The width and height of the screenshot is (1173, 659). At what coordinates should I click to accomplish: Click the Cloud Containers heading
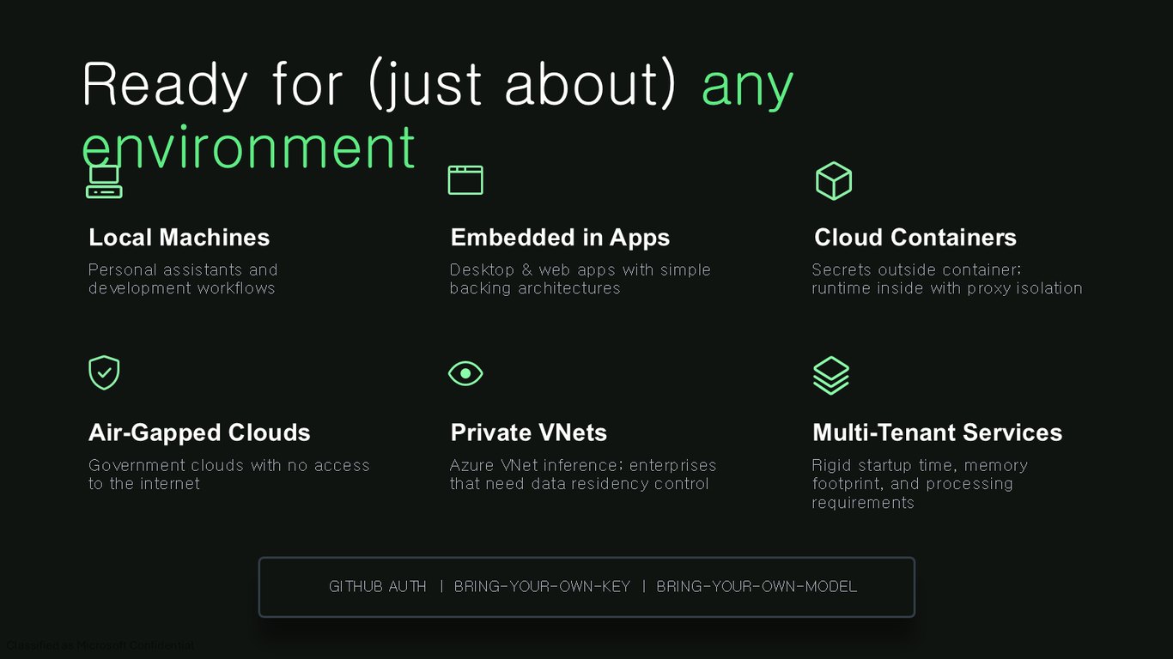915,238
